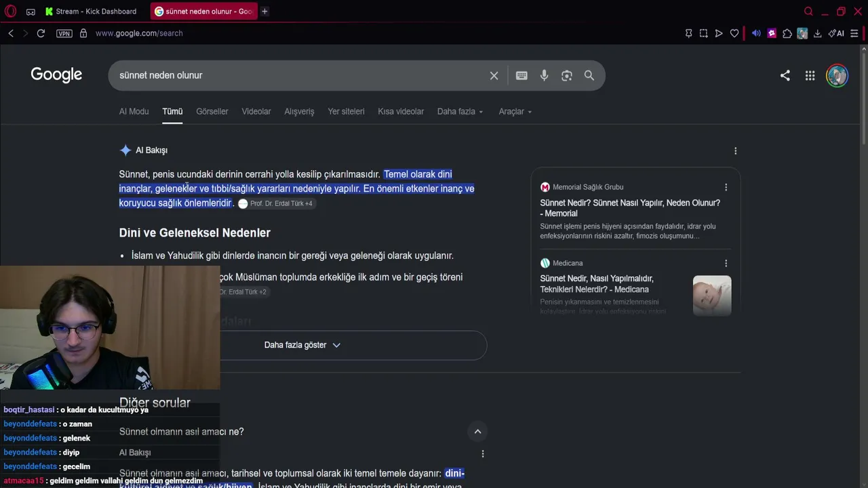Open the Yer siteleri results tab

[346, 111]
